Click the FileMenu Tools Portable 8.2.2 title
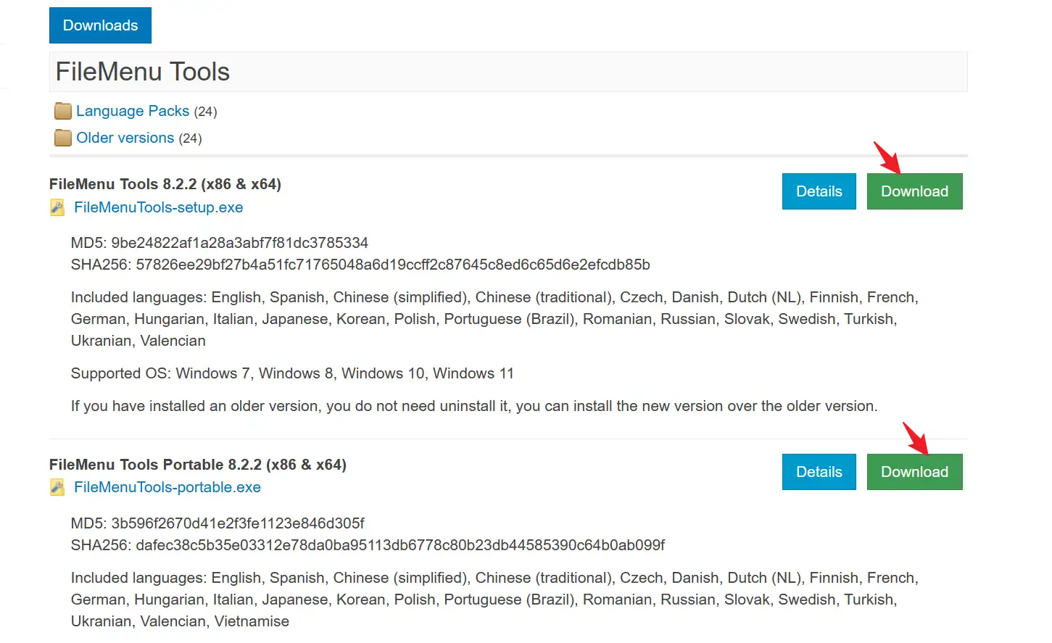 point(198,465)
